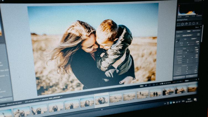Adjust the Contrast slider

tap(189, 53)
